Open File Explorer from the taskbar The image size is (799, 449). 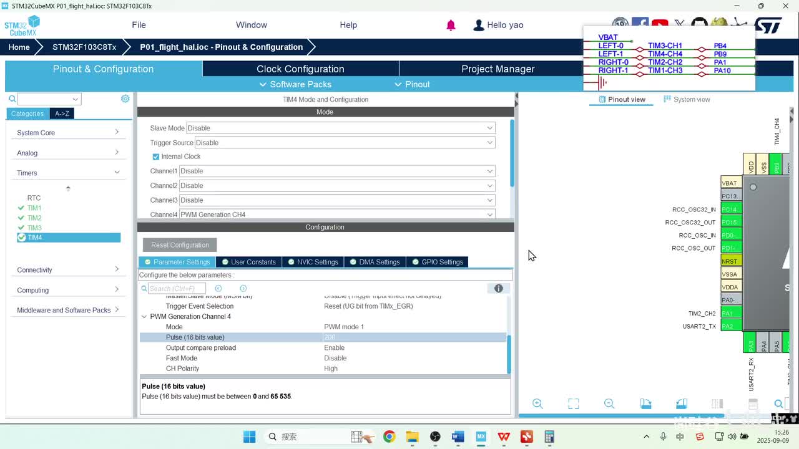coord(412,437)
